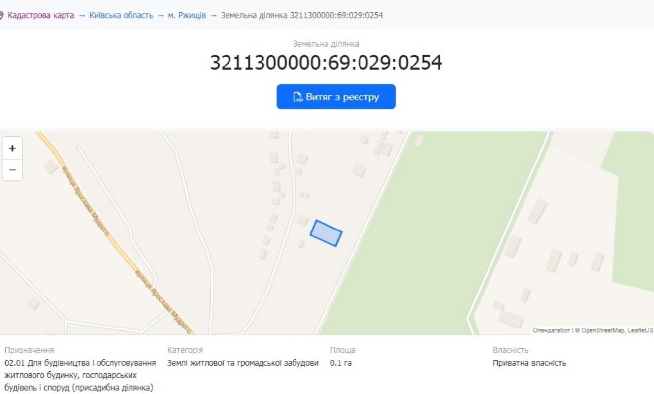Viewport: 654px width, 394px height.
Task: Click the large cadastral number heading
Action: tap(326, 63)
